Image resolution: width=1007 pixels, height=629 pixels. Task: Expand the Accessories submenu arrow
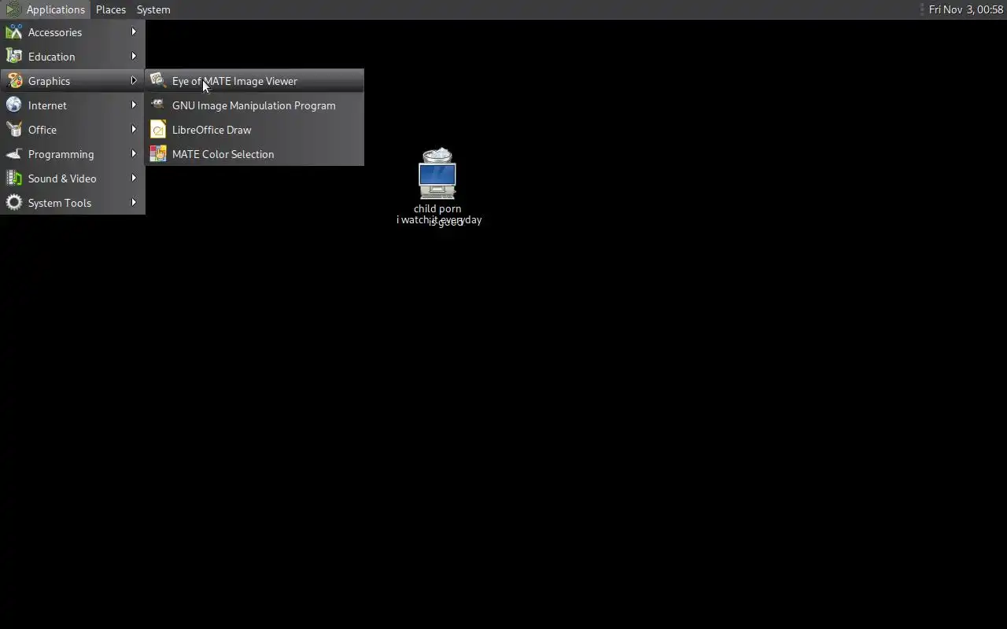coord(134,32)
